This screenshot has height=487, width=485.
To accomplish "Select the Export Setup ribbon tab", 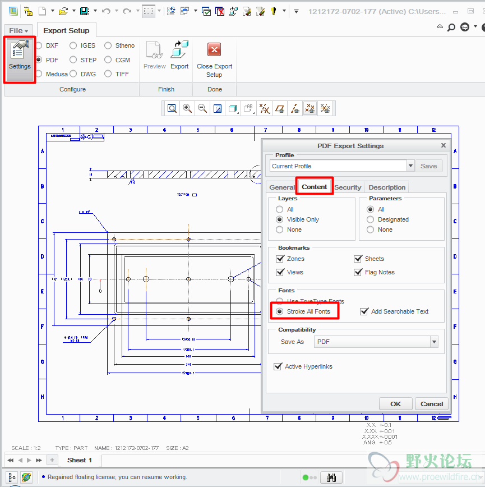I will click(x=66, y=30).
